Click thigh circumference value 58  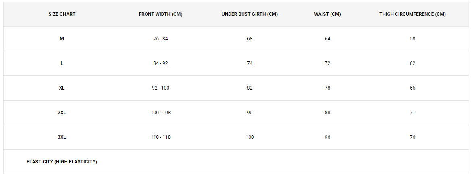tap(412, 39)
